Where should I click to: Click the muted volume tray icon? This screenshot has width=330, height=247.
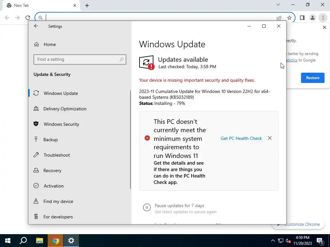(288, 241)
